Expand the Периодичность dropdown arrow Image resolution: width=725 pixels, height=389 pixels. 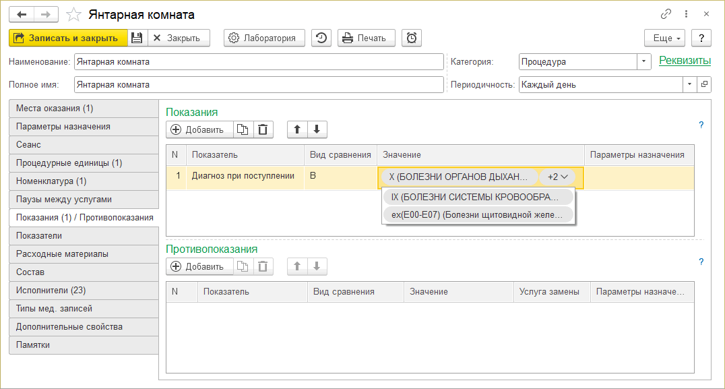pos(689,85)
